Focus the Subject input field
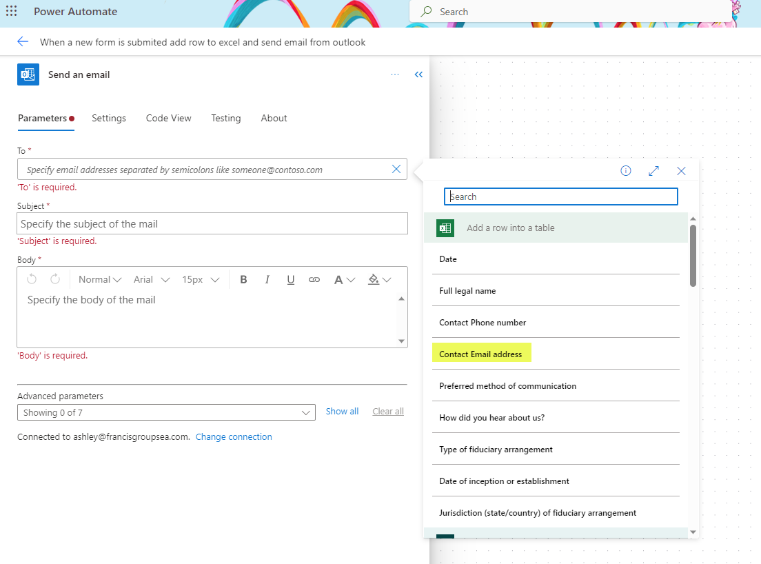The height and width of the screenshot is (564, 761). 212,224
